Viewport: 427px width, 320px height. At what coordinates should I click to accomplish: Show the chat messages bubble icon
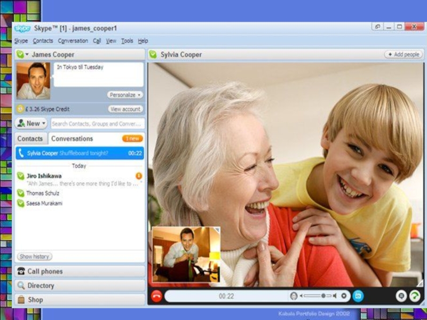(401, 296)
